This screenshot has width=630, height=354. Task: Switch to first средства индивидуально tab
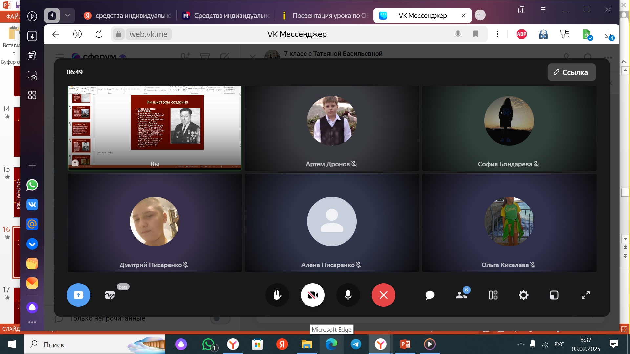coord(127,15)
